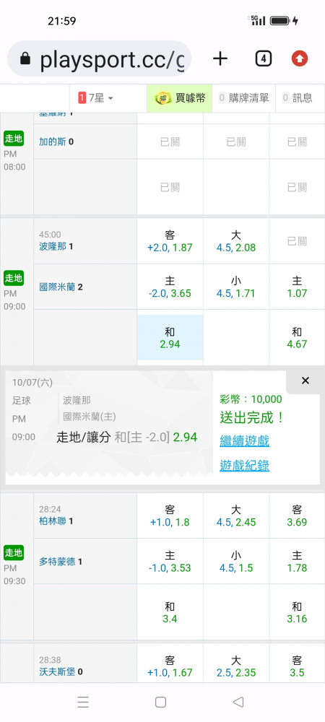325x722 pixels.
Task: Tap Android home square button
Action: [x=160, y=702]
